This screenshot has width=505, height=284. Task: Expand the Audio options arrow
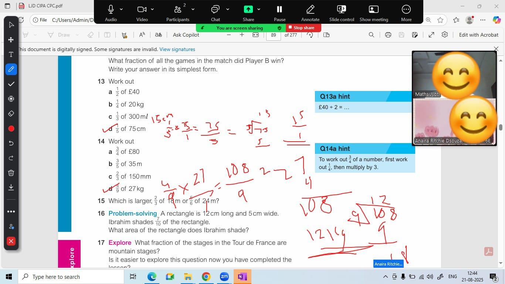[x=121, y=10]
